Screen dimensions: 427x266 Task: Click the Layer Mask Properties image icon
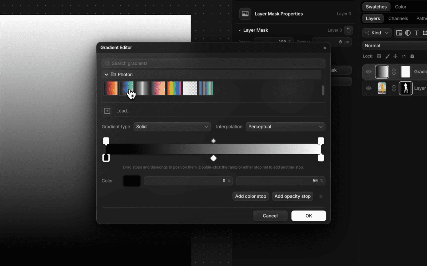(x=245, y=14)
